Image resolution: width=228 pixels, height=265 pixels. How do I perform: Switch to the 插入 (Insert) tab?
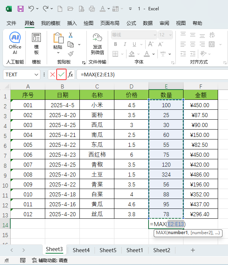[x=72, y=23]
